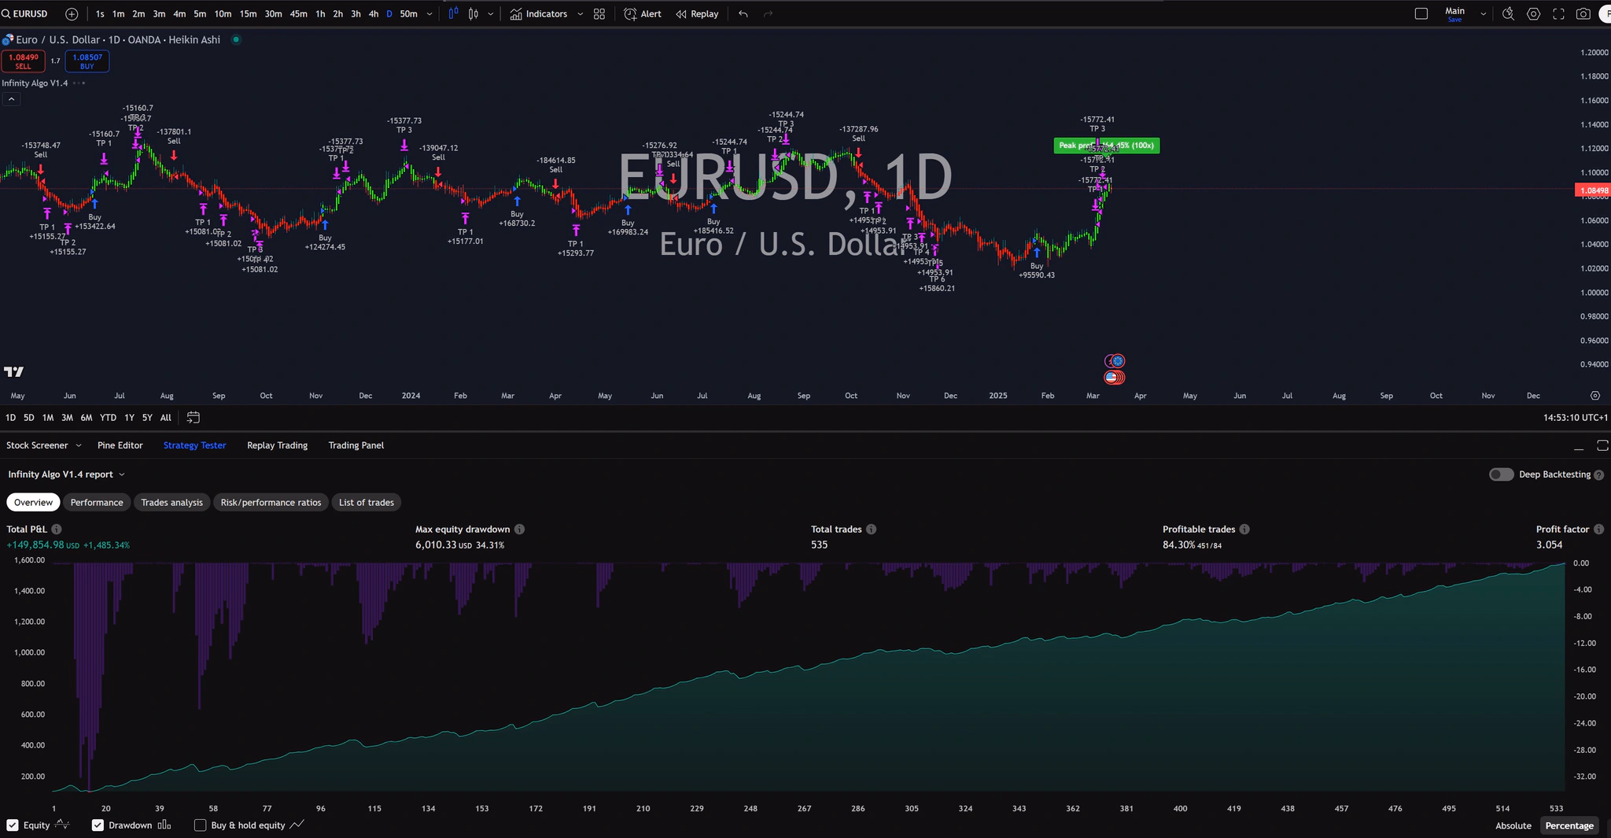Select Absolute display mode
The height and width of the screenshot is (838, 1611).
pyautogui.click(x=1512, y=825)
